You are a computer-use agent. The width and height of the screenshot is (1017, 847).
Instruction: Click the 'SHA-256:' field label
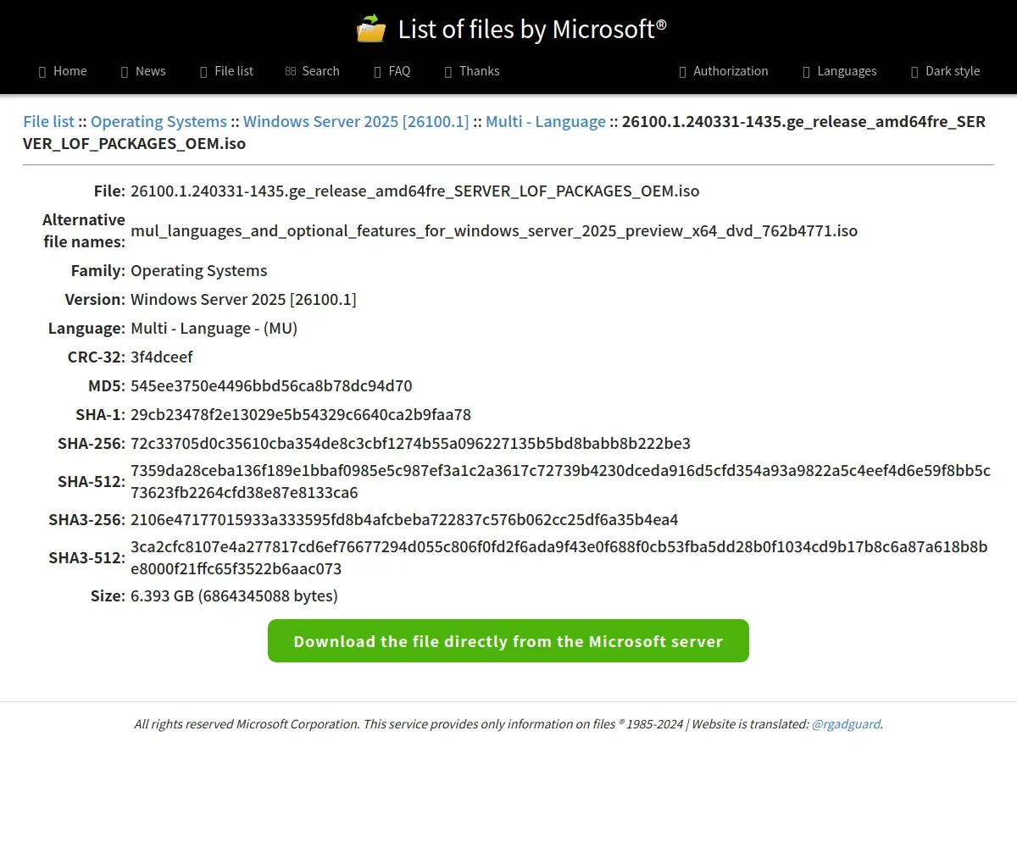[92, 443]
